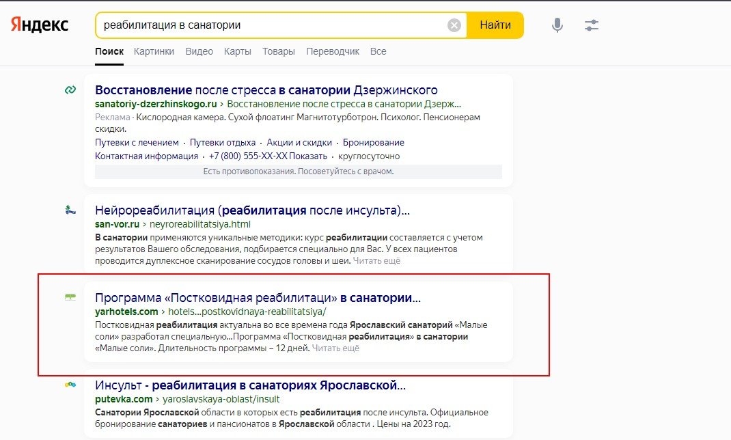Image resolution: width=731 pixels, height=440 pixels.
Task: Expand yarhotels snippet with Читать ещё
Action: (335, 348)
